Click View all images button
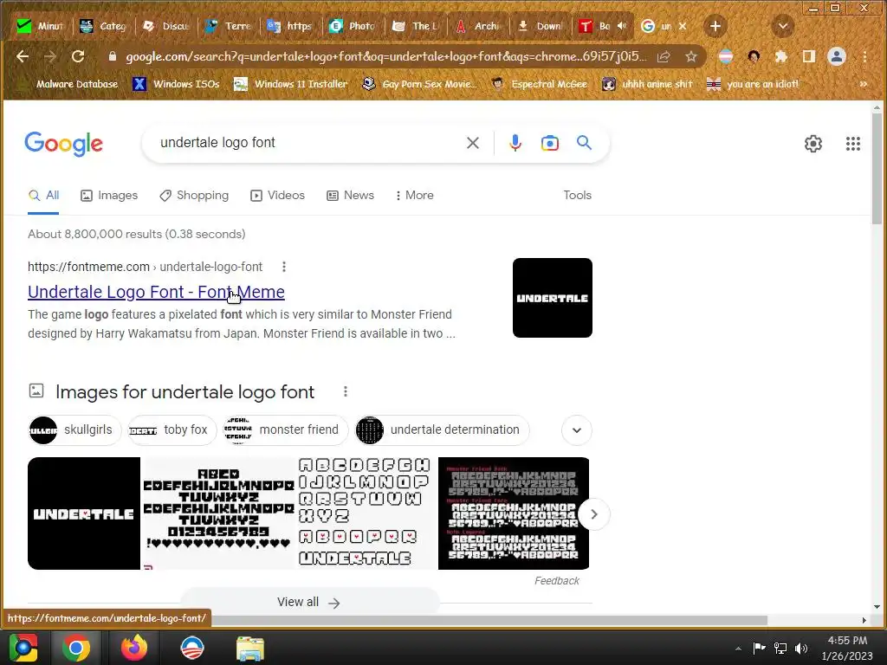 (x=309, y=603)
